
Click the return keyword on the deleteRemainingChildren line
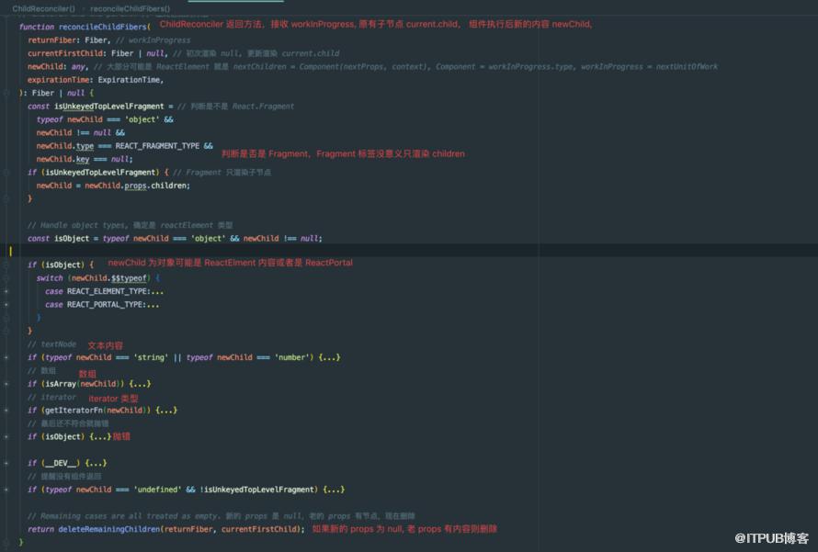click(40, 529)
